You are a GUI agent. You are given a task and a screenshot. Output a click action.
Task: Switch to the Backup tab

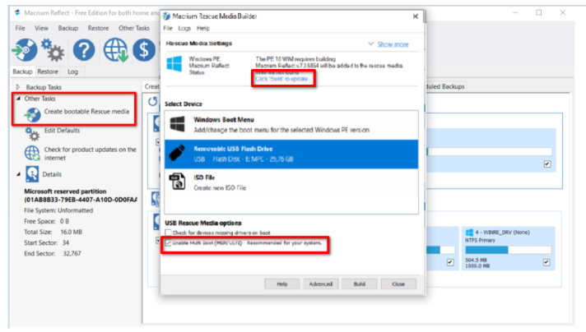tap(22, 71)
